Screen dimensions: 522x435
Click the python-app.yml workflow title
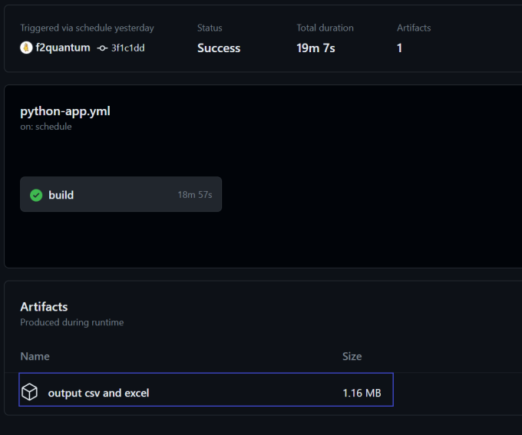pos(65,110)
